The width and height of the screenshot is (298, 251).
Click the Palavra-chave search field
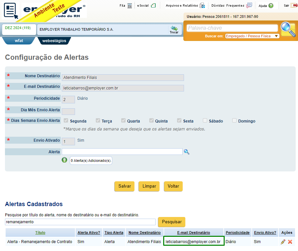point(232,28)
